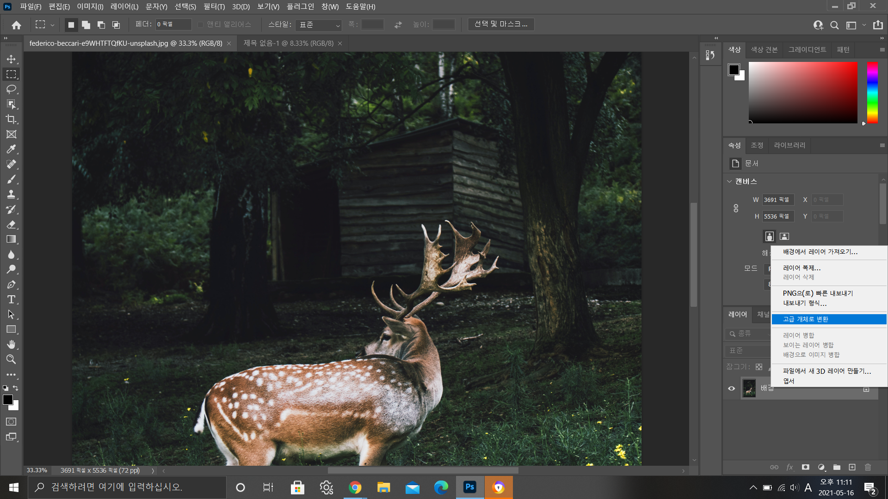Select the Rectangular Marquee tool in toolbox
Viewport: 888px width, 499px height.
click(11, 74)
